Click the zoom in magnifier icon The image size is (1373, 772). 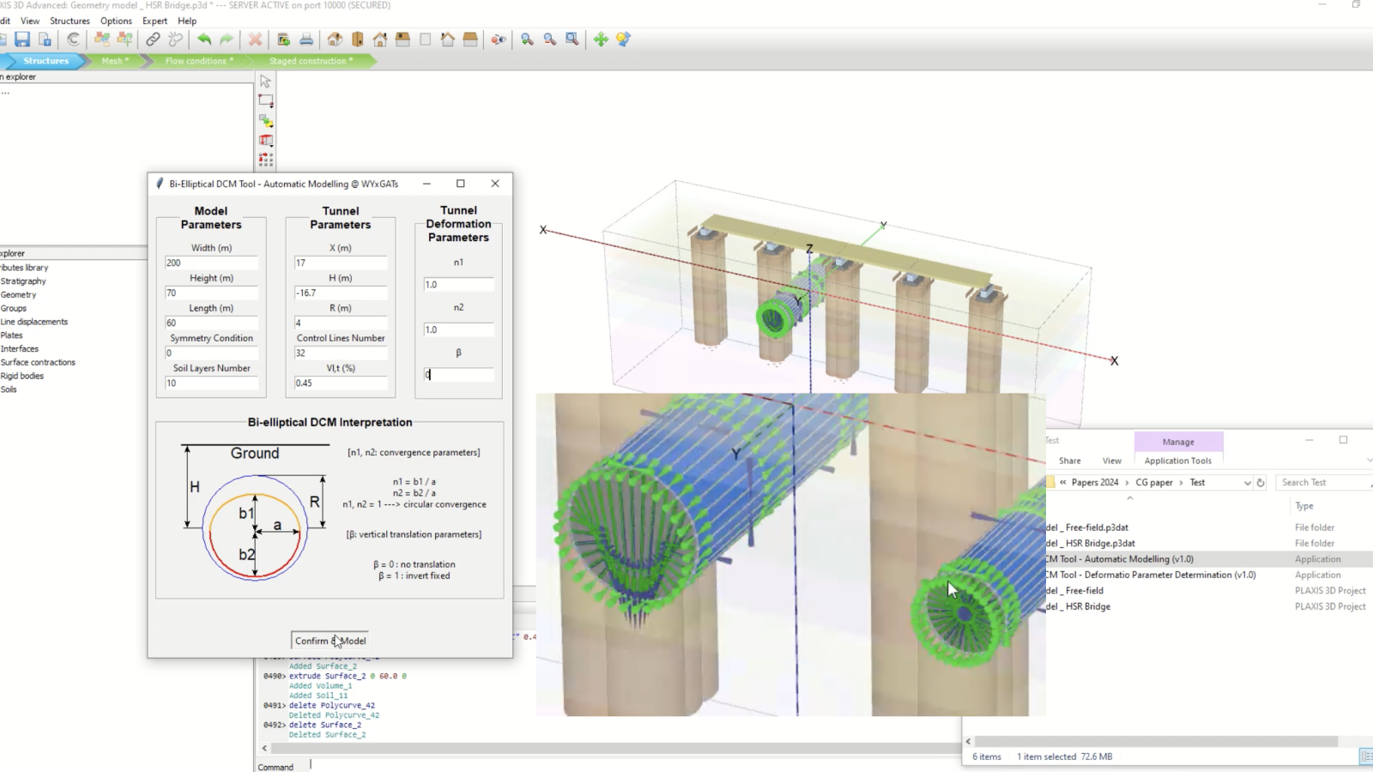527,39
